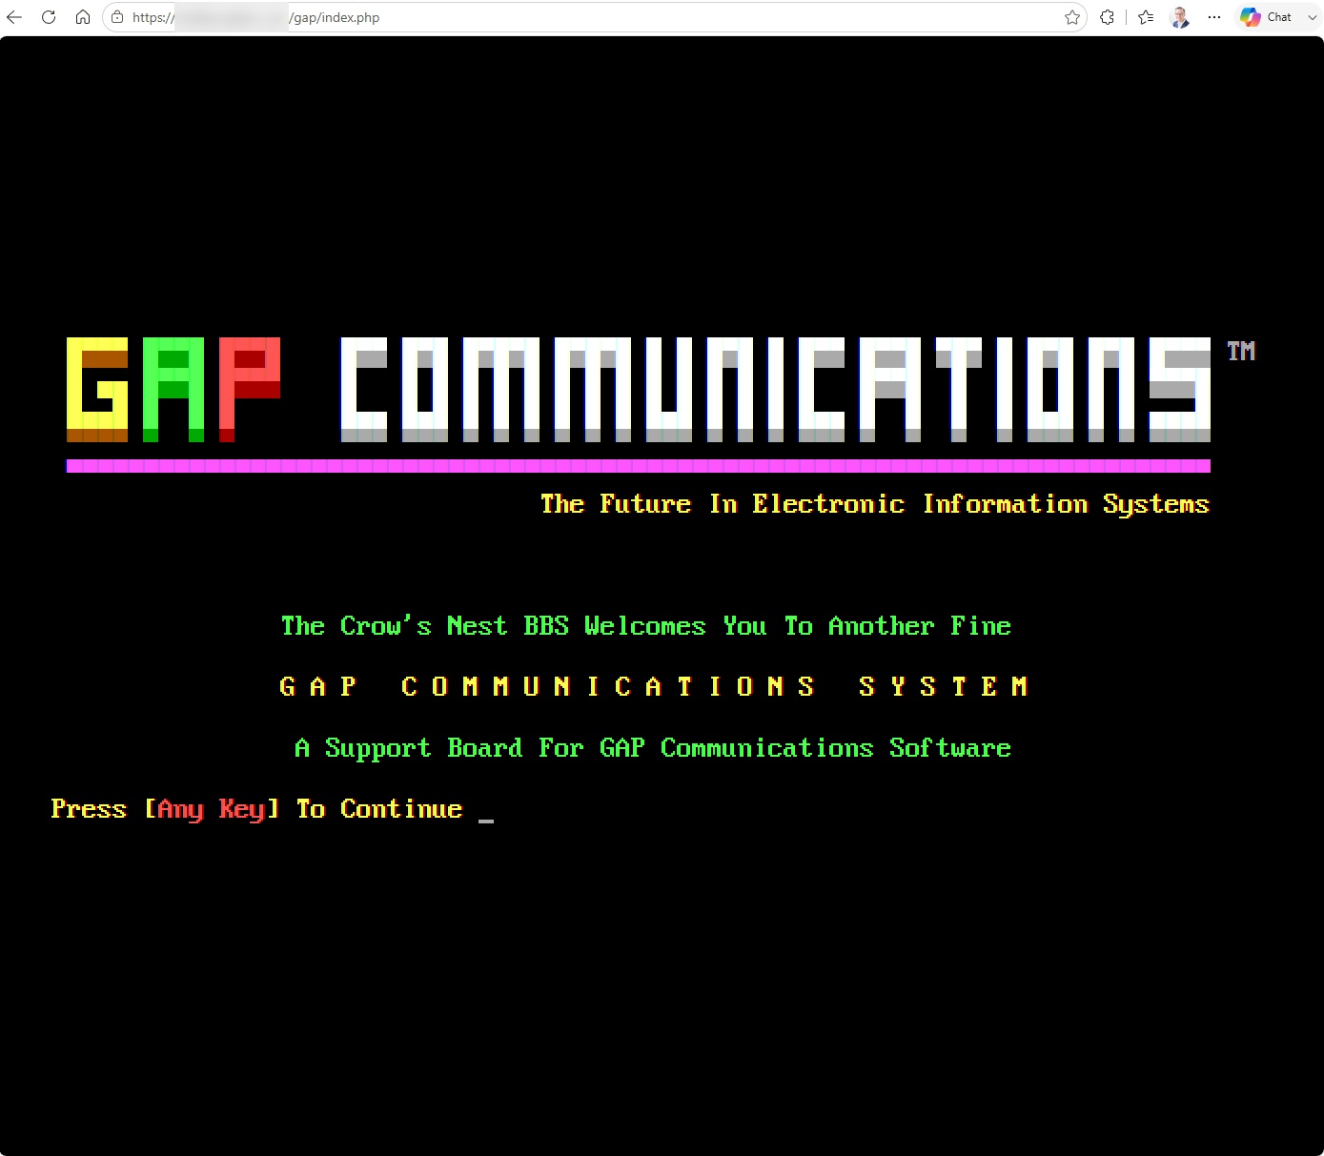
Task: Open the favorites list icon
Action: [x=1146, y=17]
